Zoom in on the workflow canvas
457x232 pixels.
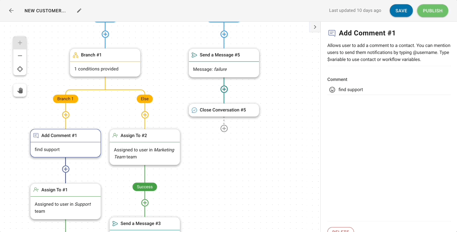point(20,43)
